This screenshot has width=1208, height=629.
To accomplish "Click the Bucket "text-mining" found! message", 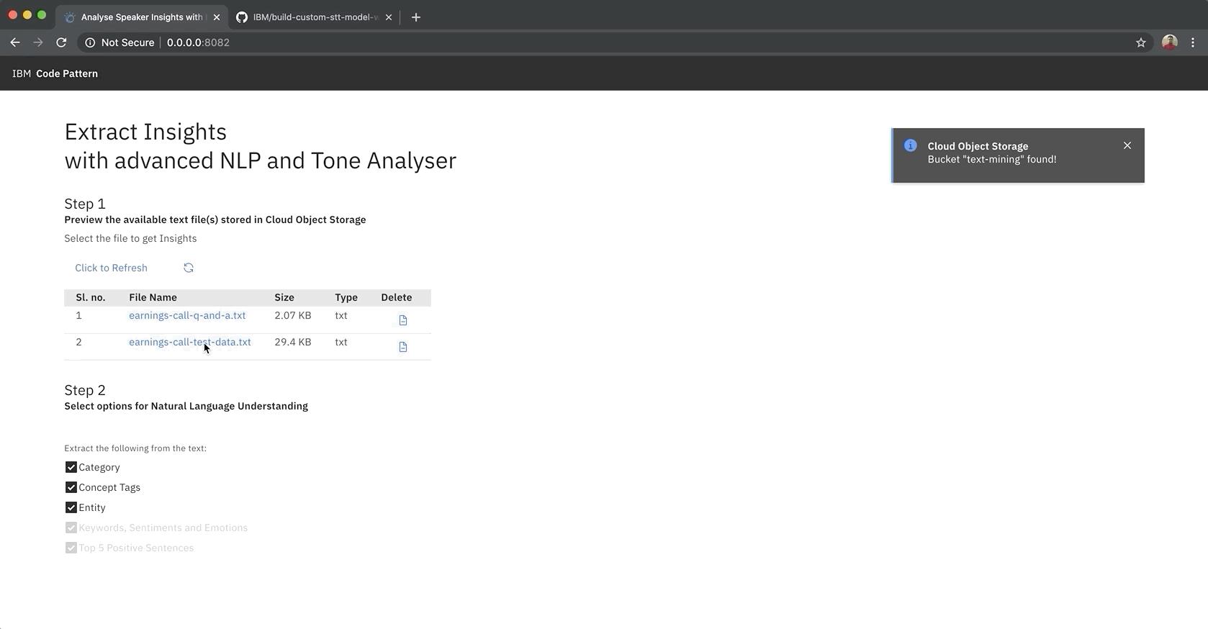I will click(x=992, y=159).
